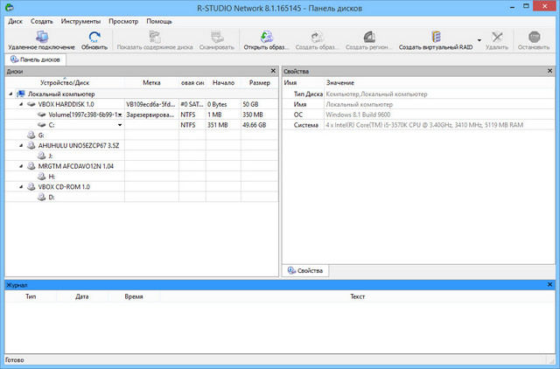
Task: Click the Сканировать toolbar icon
Action: point(216,37)
